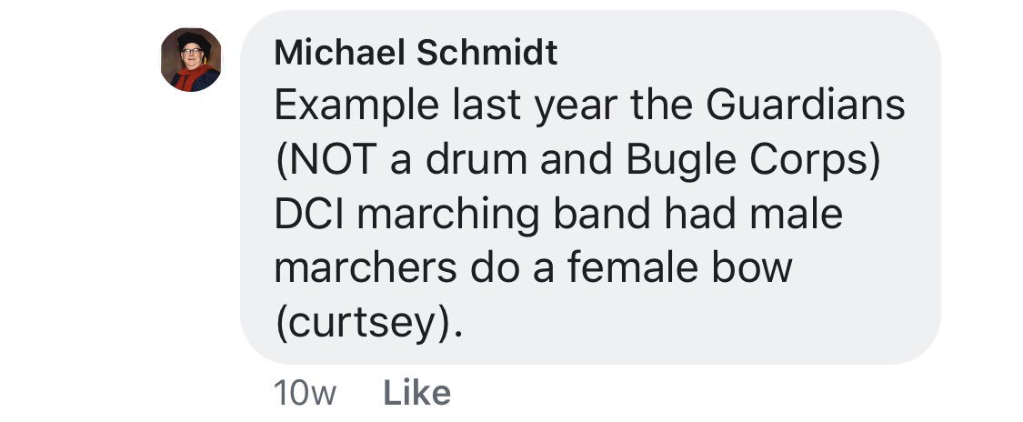The image size is (1023, 422).
Task: Click the word "year" in the comment
Action: click(x=556, y=106)
